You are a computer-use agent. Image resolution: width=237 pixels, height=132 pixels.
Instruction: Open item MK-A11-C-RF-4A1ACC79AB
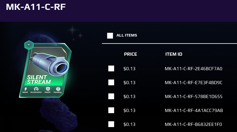pyautogui.click(x=194, y=111)
